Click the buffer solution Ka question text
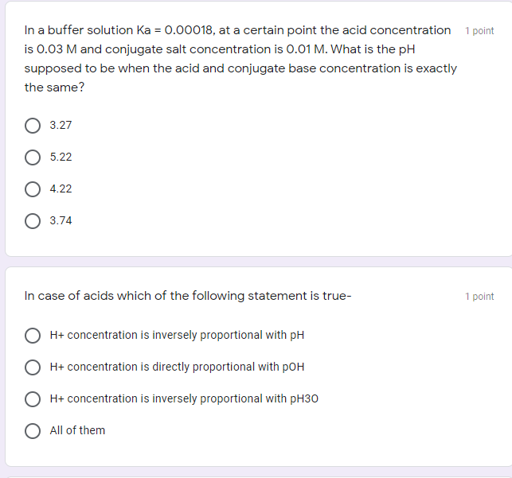Viewport: 512px width, 478px height. click(x=240, y=59)
